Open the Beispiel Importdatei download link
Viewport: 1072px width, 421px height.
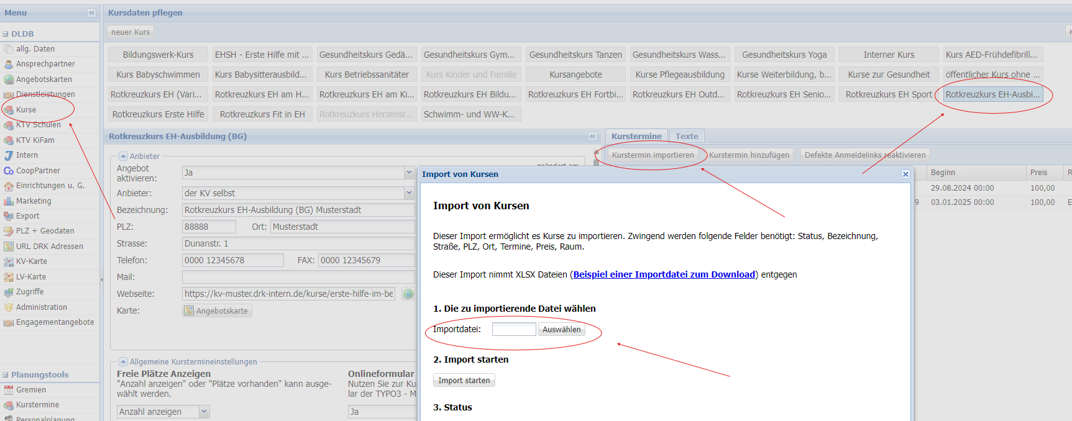coord(664,274)
